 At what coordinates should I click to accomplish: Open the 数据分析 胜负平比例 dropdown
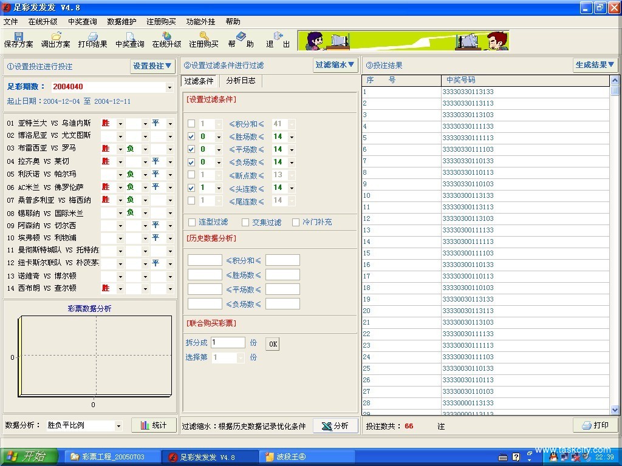118,426
